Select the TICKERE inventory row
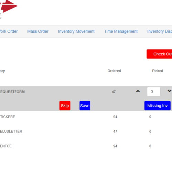This screenshot has width=172, height=172. click(x=86, y=117)
